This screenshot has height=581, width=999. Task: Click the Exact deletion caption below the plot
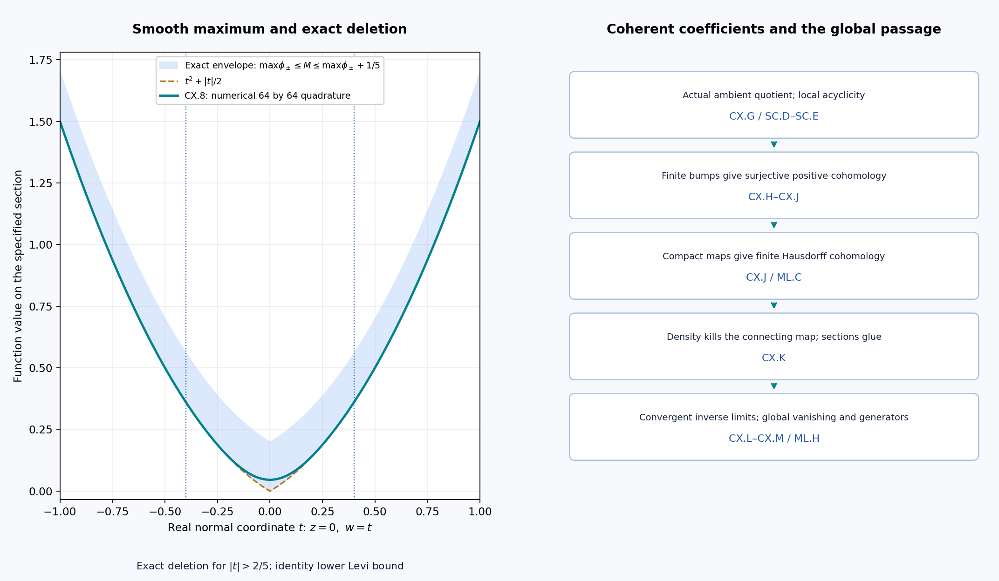270,566
